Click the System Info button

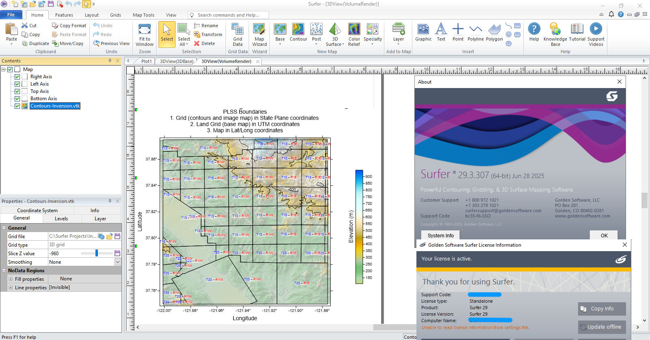point(440,235)
